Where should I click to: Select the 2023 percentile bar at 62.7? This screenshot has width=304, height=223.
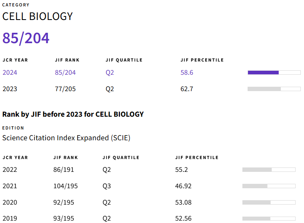(274, 89)
